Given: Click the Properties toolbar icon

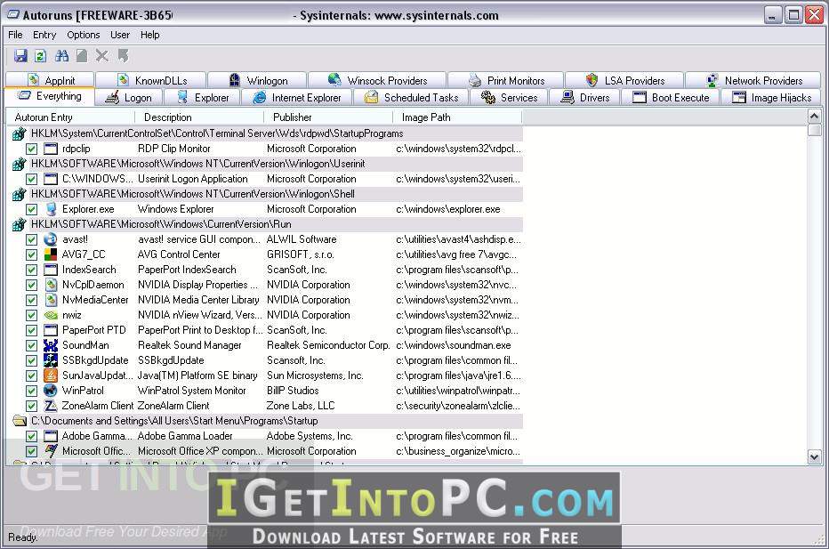Looking at the screenshot, I should tap(82, 55).
